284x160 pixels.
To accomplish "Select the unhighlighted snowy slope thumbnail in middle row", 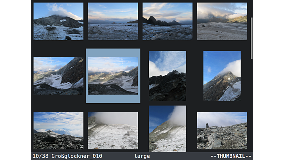I will (x=58, y=76).
